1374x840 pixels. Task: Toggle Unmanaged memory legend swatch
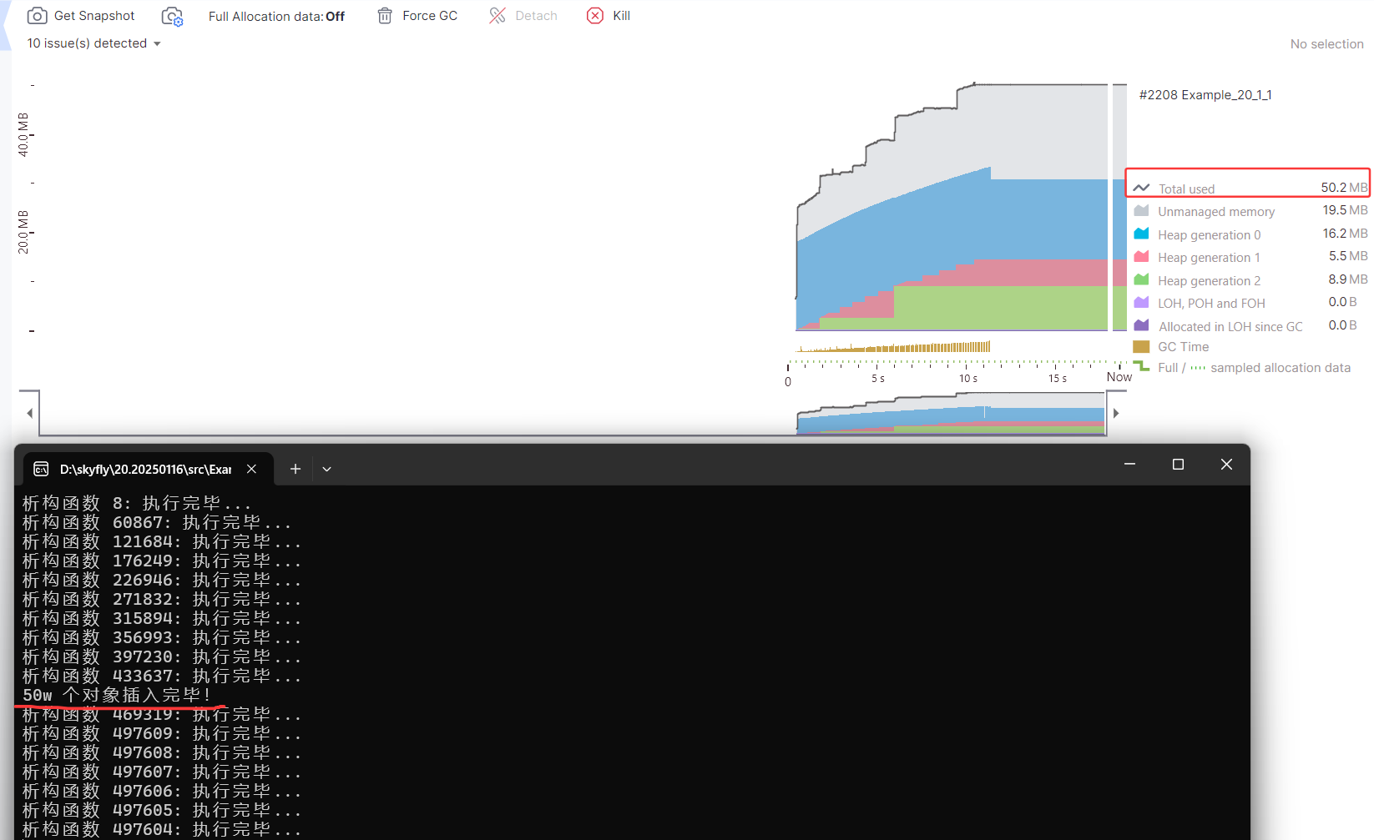point(1141,211)
